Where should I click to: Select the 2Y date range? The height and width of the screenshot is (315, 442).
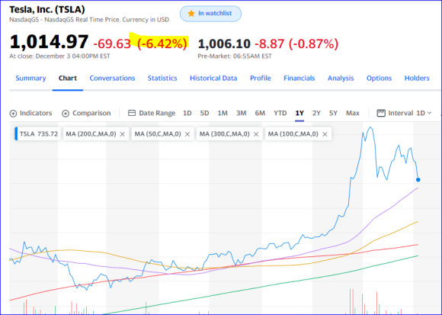(x=316, y=113)
